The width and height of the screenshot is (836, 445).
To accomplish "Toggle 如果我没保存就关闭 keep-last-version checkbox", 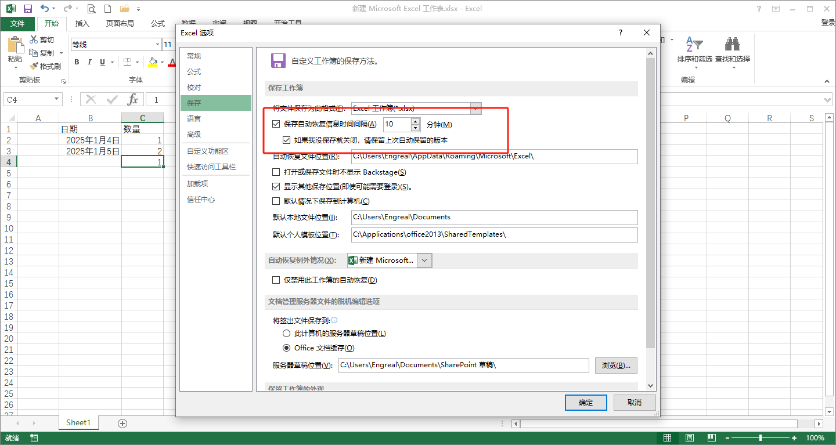I will tap(286, 140).
